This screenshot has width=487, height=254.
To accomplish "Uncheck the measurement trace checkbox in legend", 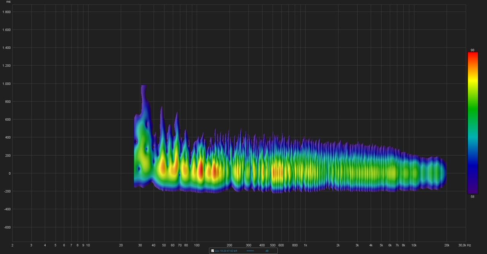I will click(213, 251).
